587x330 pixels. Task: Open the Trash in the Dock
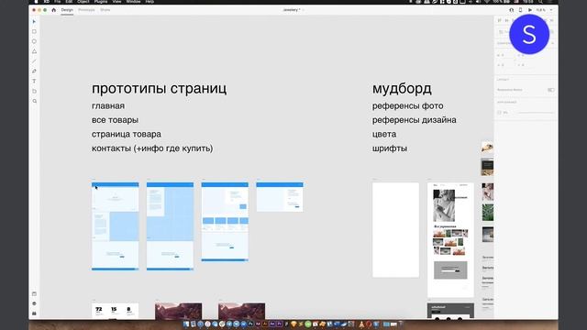click(x=401, y=324)
